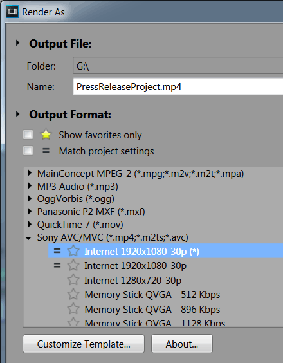Image resolution: width=283 pixels, height=363 pixels.
Task: Click the Folder path field G:\
Action: point(178,66)
